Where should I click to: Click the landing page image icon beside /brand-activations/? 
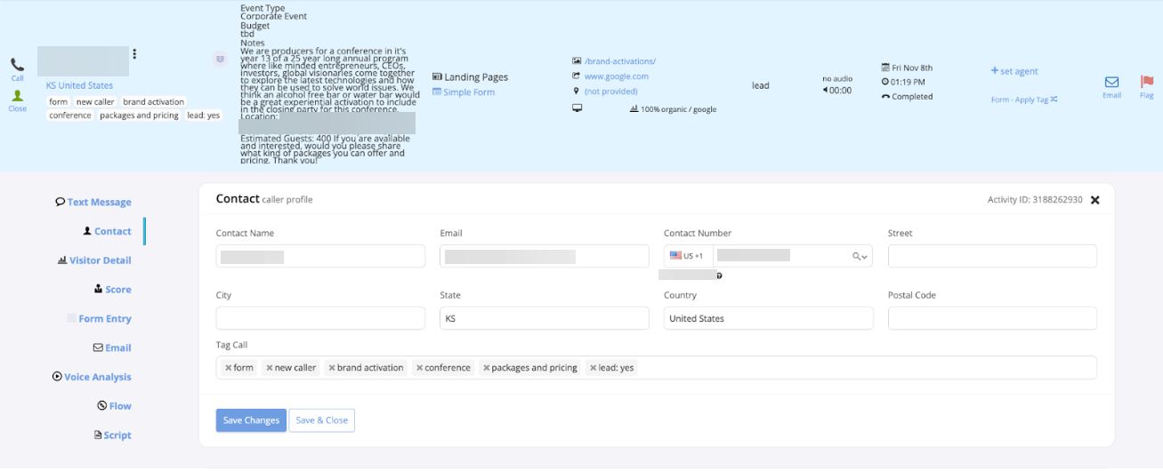(577, 61)
